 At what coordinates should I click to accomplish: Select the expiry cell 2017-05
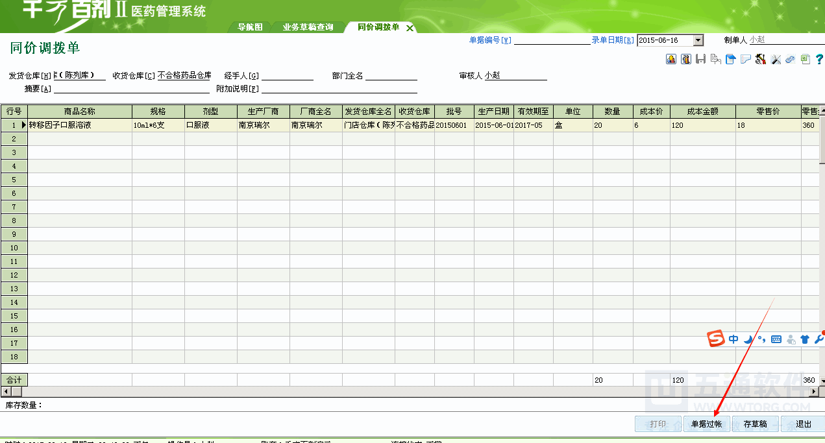pos(533,125)
